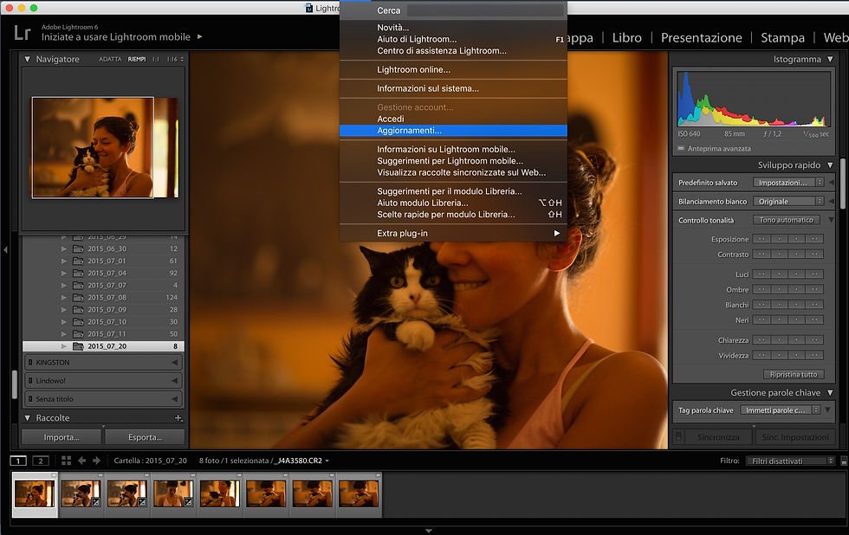Viewport: 849px width, 535px height.
Task: Hide the filmstrip with the bottom arrow
Action: (x=428, y=532)
